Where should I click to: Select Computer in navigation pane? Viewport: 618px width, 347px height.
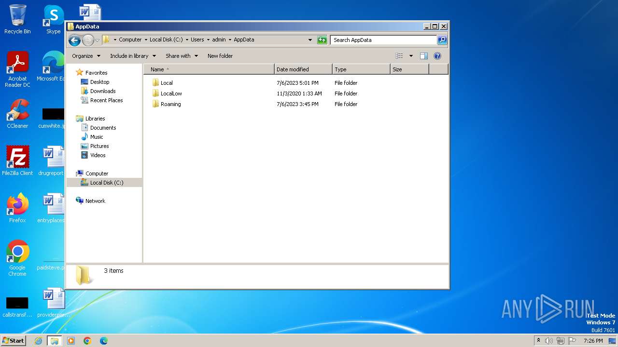click(x=97, y=173)
